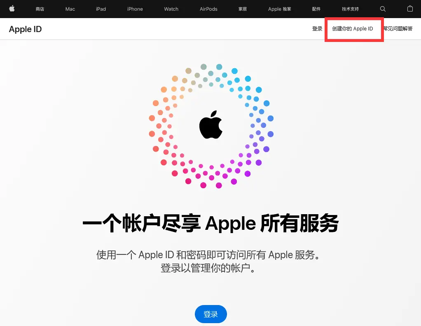Open the 技术支持 navigation item
The image size is (421, 326).
point(351,9)
